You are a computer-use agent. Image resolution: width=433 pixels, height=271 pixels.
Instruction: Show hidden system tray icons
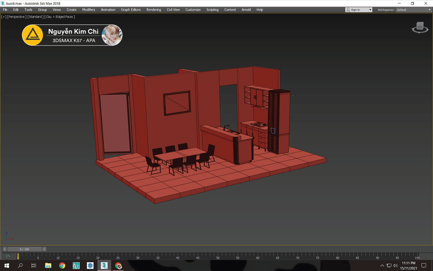(382, 266)
